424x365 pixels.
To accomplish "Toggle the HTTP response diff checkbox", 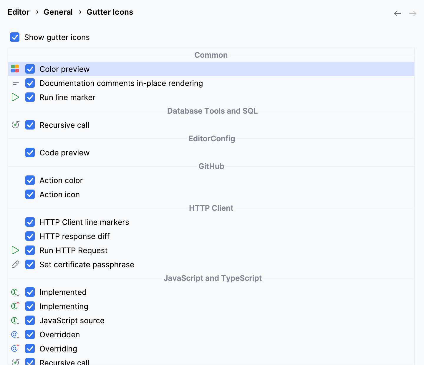I will point(30,236).
